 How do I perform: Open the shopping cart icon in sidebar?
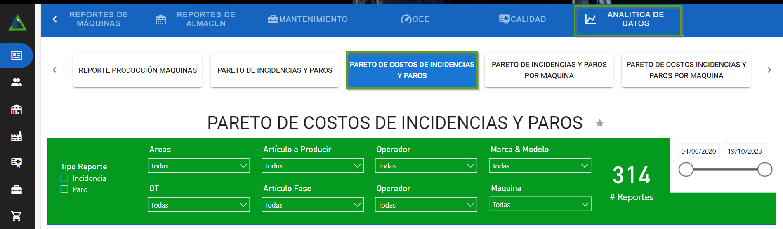point(17,216)
